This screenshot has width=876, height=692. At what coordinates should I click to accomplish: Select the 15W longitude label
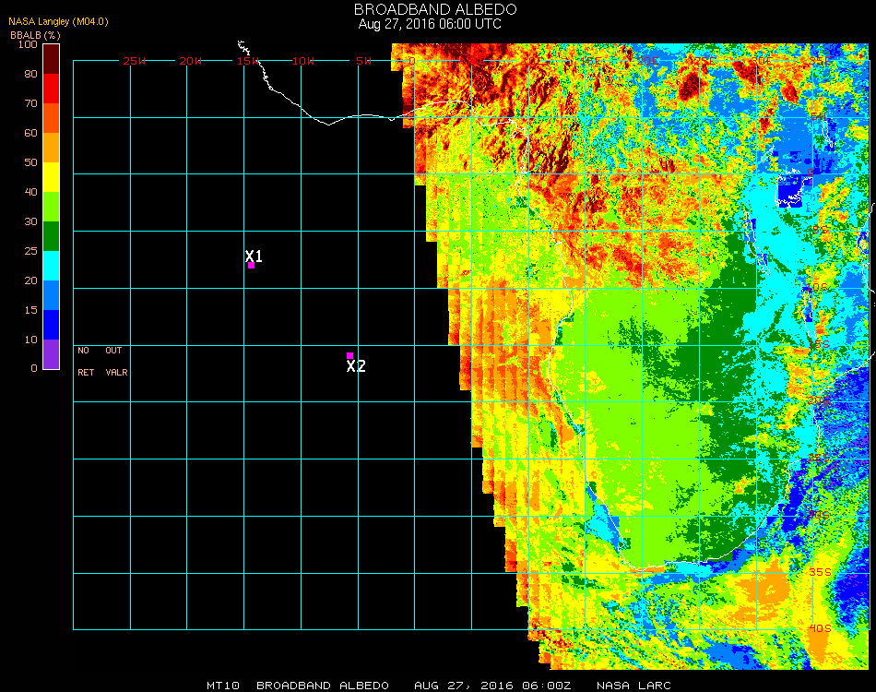coord(248,61)
